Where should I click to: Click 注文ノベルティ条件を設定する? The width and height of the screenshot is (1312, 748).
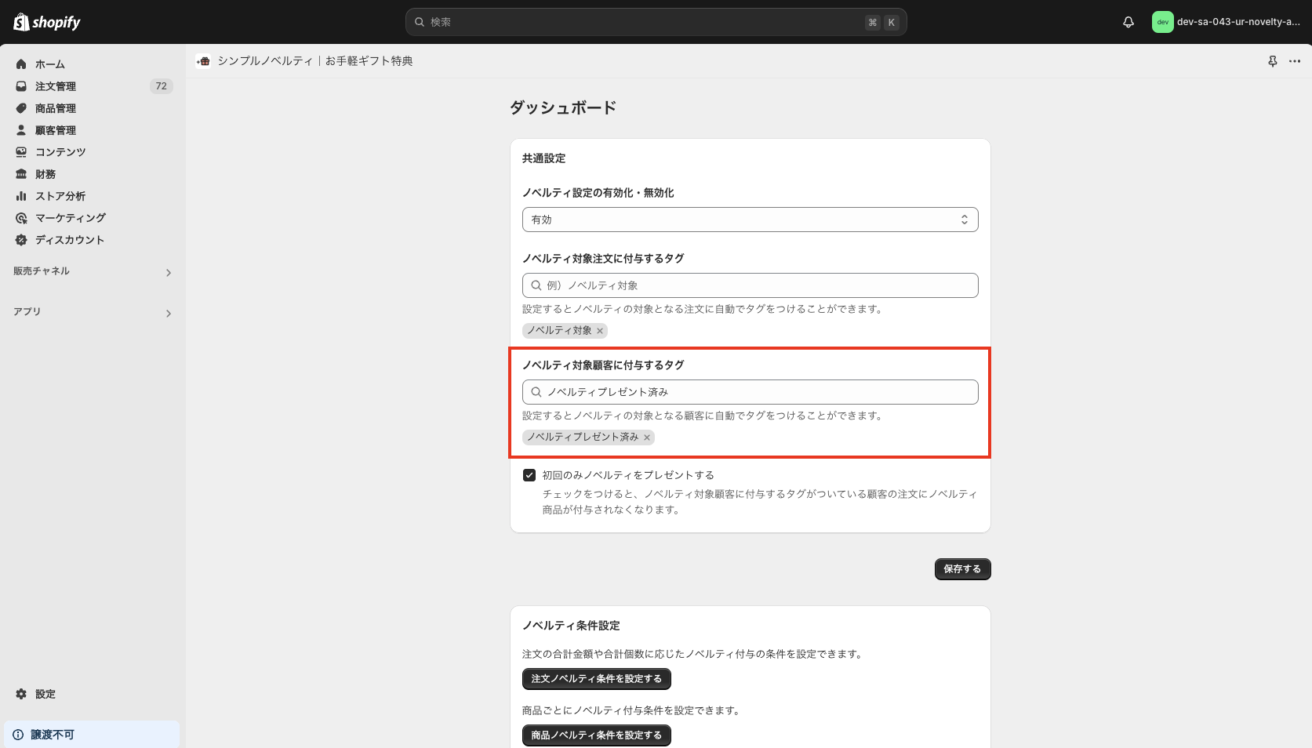596,679
